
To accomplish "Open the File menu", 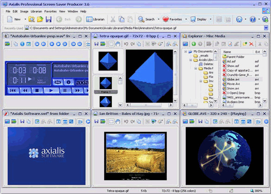I will point(8,11).
